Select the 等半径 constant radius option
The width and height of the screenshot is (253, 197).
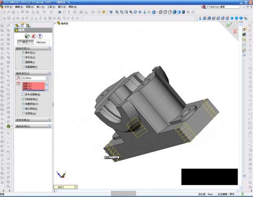tap(23, 53)
